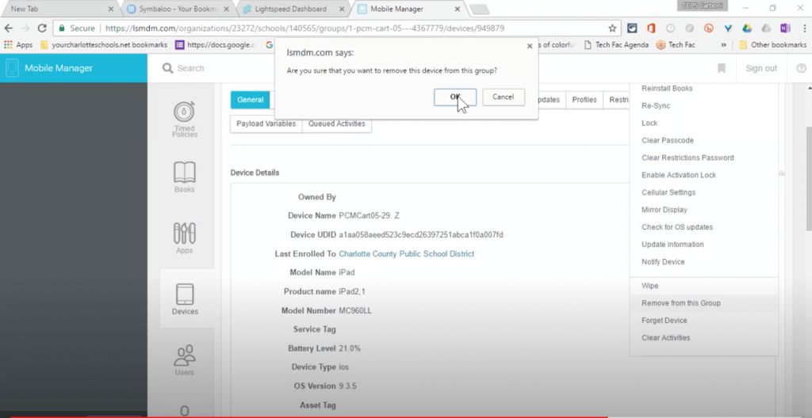Open Other bookmarks folder
The height and width of the screenshot is (418, 812).
(x=772, y=45)
